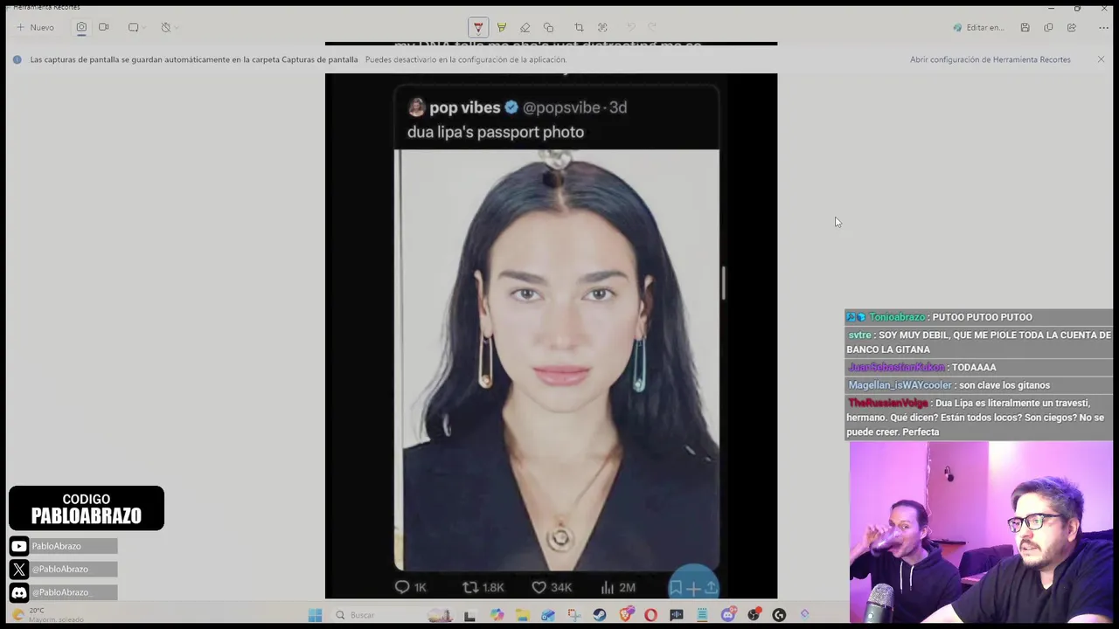This screenshot has height=629, width=1119.
Task: Click the dua lipa's passport photo caption
Action: click(x=496, y=133)
